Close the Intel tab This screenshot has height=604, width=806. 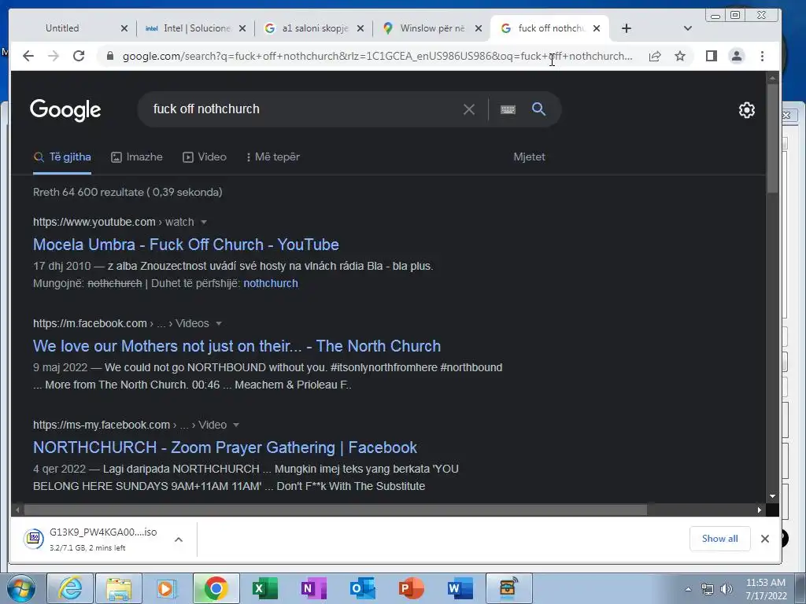pyautogui.click(x=242, y=28)
